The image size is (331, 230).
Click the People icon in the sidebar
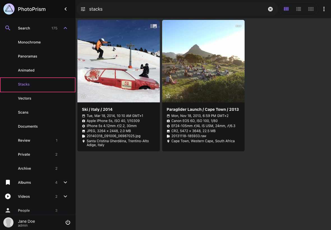[8, 210]
